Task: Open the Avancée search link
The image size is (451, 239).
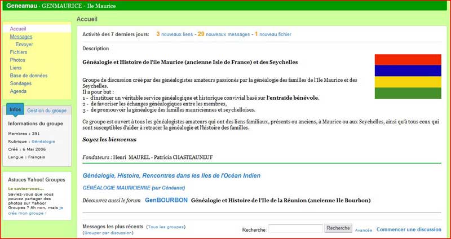Action: [x=363, y=230]
